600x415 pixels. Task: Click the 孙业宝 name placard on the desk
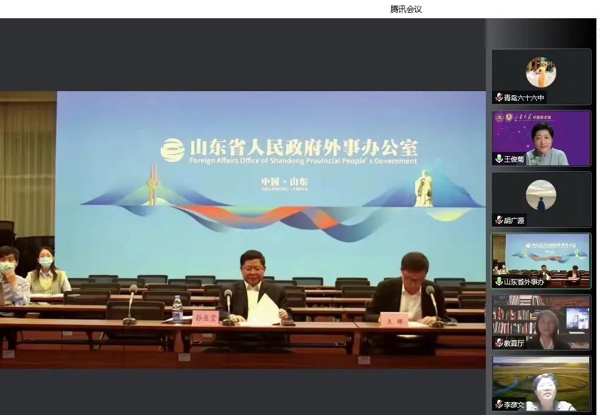click(205, 318)
